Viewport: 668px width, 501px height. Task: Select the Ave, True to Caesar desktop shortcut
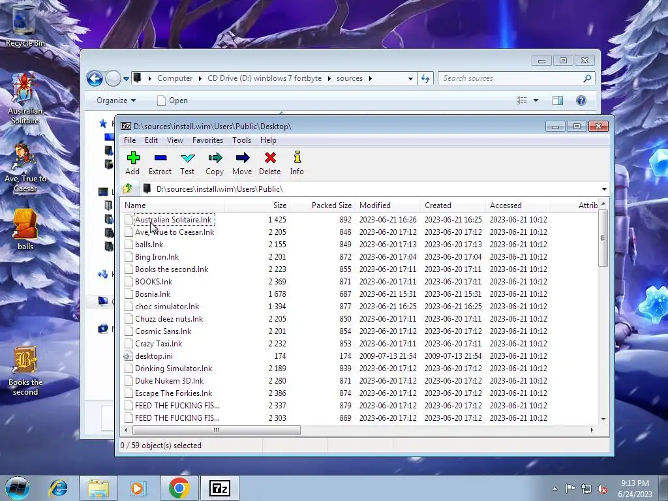point(25,168)
